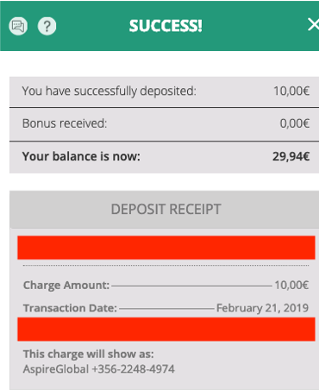
Task: Click the first red redacted bar
Action: point(166,248)
